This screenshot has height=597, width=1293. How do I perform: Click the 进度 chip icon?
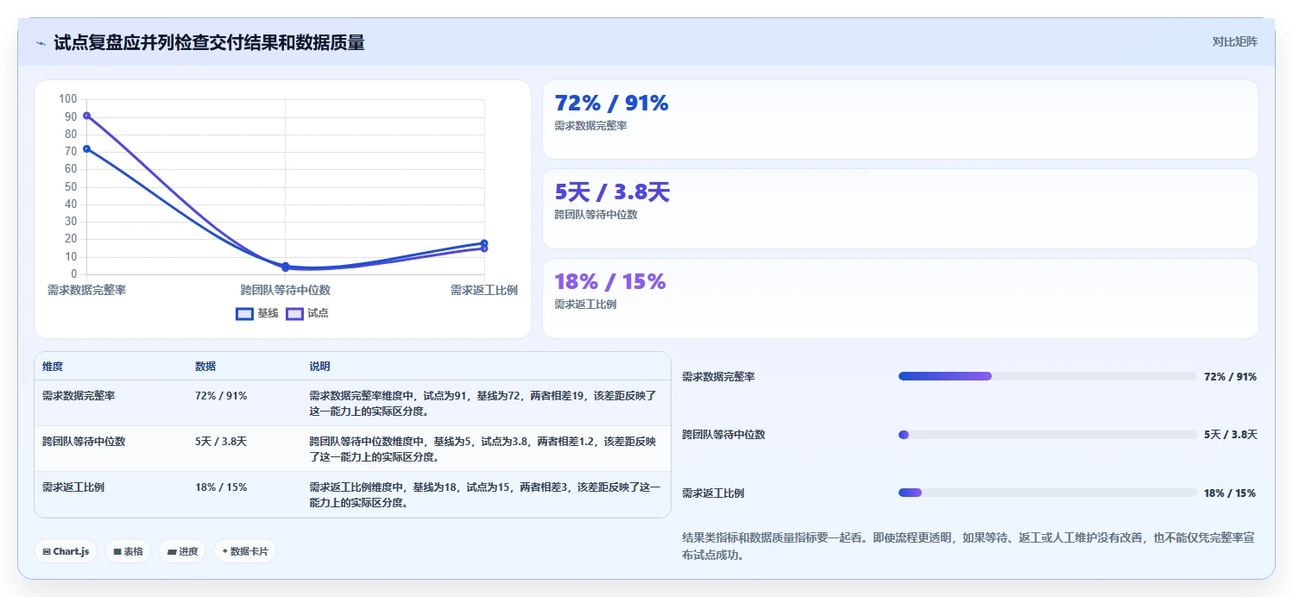click(x=171, y=551)
